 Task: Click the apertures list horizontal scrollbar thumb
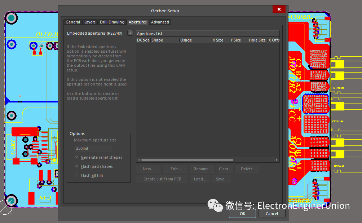187,160
